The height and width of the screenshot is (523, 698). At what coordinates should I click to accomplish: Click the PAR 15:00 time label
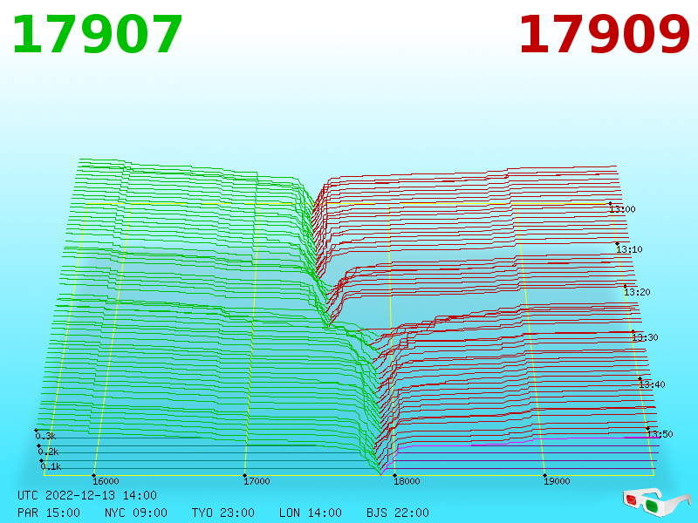pos(49,513)
